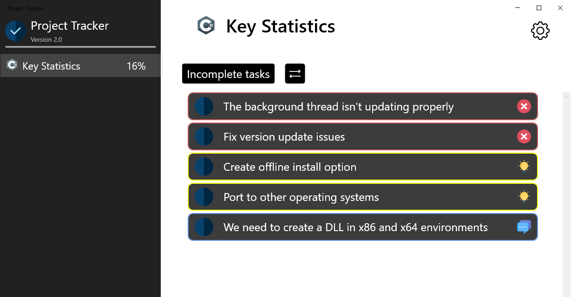Click red X icon on version update task
Screen dimensions: 571x297
coord(524,137)
